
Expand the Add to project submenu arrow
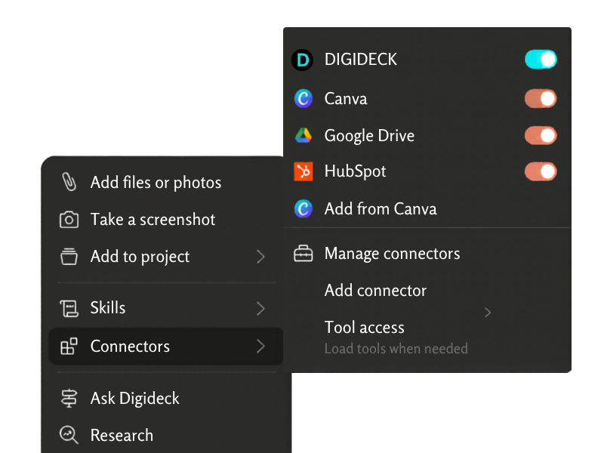point(260,257)
